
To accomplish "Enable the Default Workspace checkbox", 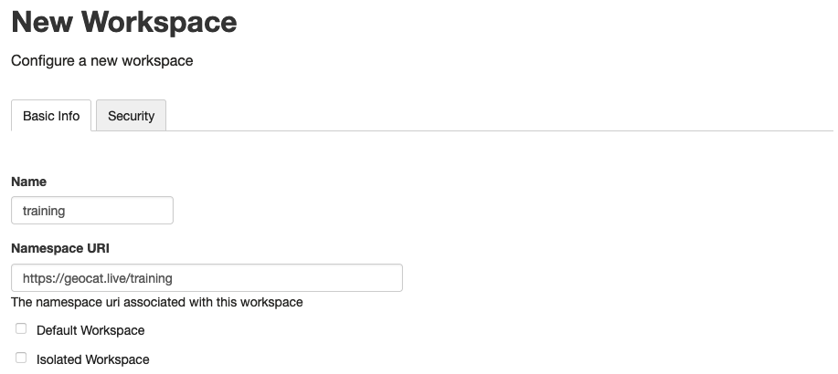I will tap(21, 328).
